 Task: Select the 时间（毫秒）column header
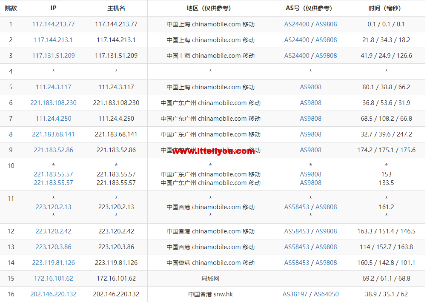[x=386, y=8]
